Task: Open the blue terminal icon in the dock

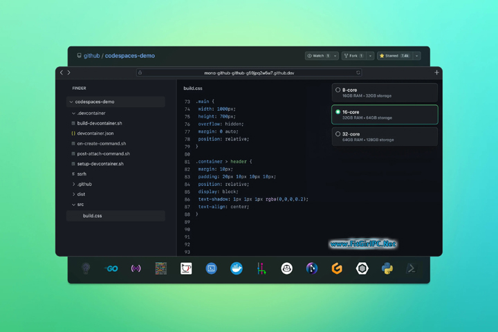Action: 211,268
